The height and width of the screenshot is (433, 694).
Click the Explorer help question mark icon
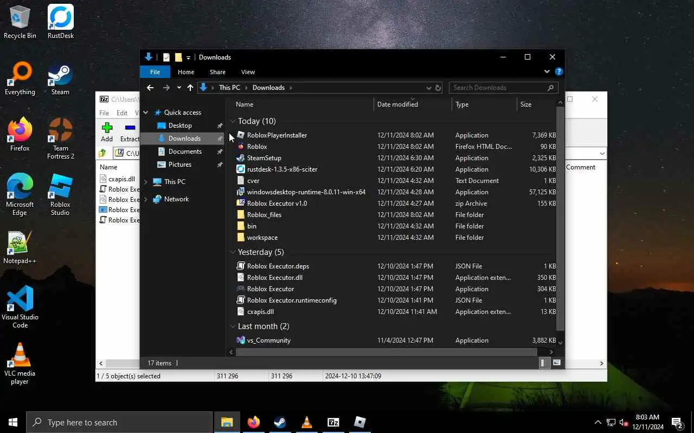(x=559, y=71)
